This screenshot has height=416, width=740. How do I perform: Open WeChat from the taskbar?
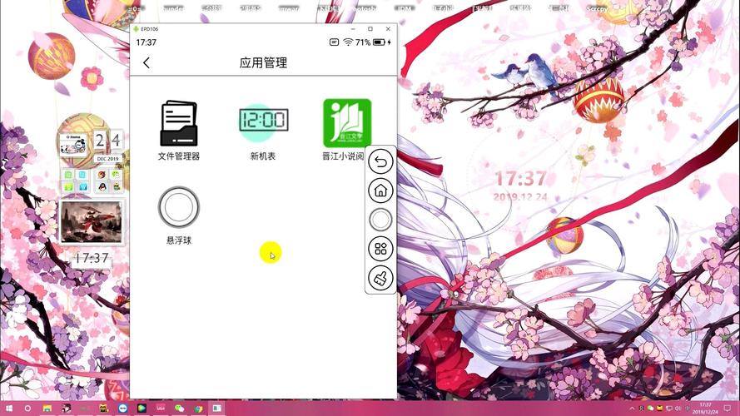179,409
